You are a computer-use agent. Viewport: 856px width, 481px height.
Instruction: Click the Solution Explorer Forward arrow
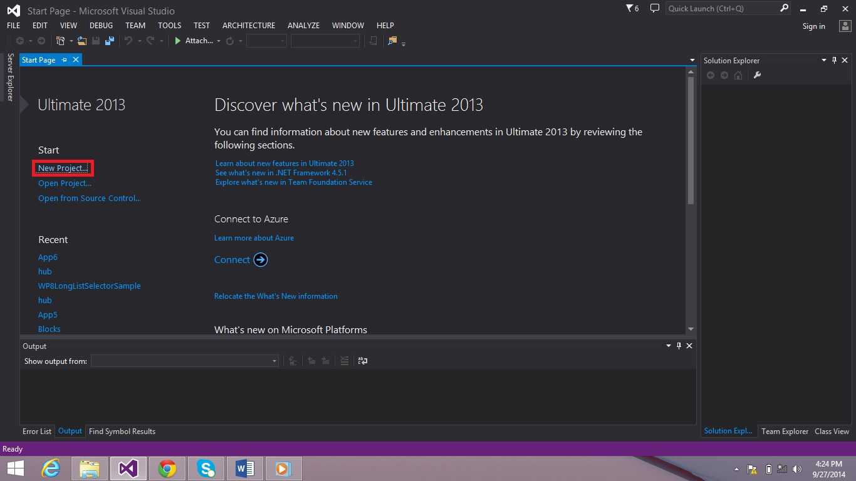[724, 75]
